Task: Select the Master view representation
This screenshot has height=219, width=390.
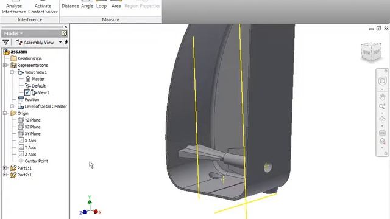Action: pyautogui.click(x=38, y=79)
